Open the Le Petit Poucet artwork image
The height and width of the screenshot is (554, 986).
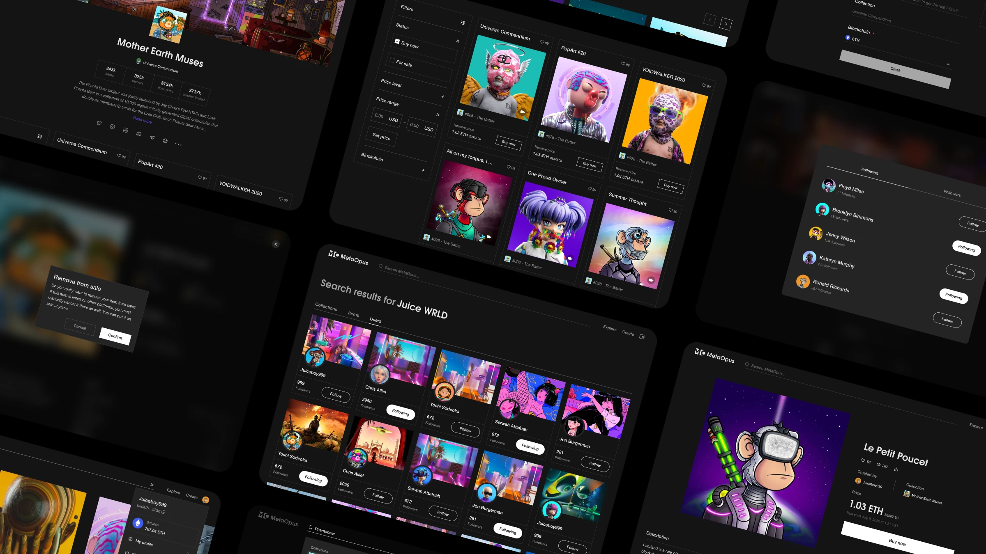765,463
